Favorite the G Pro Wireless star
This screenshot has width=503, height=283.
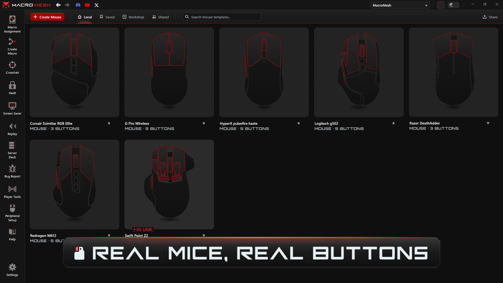204,123
